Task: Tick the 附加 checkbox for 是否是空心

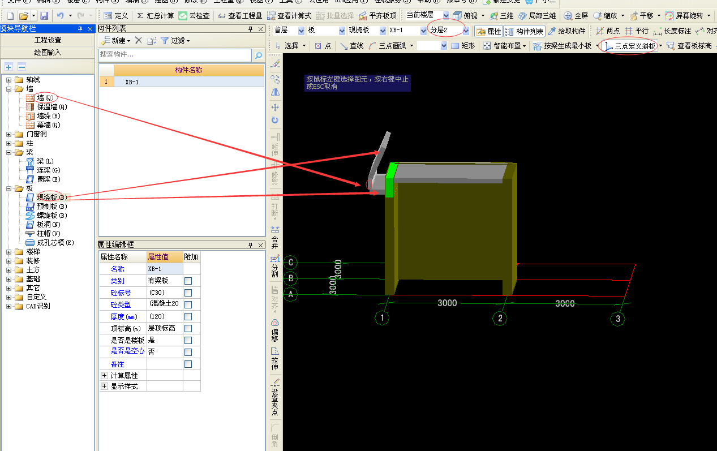Action: (x=188, y=352)
